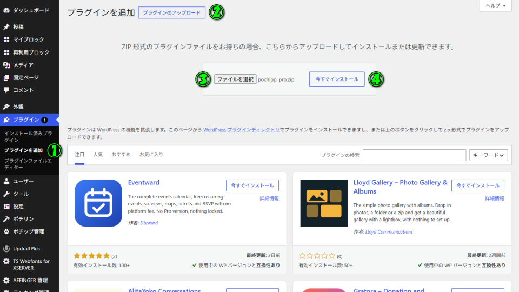
Task: Open 詳細情報 for Eventward
Action: pyautogui.click(x=269, y=198)
